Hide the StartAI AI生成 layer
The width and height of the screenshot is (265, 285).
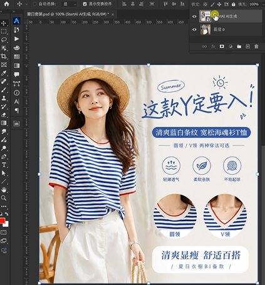[194, 16]
